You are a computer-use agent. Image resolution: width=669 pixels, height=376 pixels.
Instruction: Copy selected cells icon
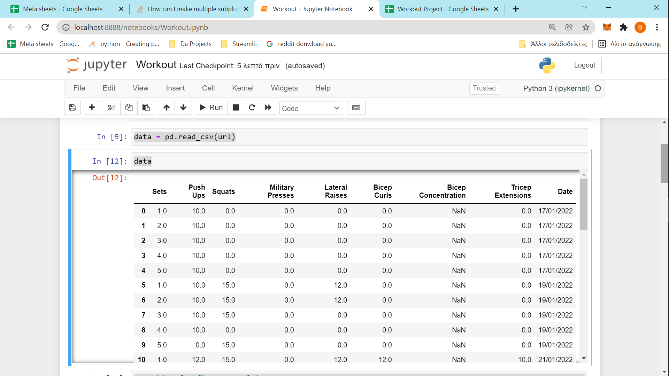(129, 108)
